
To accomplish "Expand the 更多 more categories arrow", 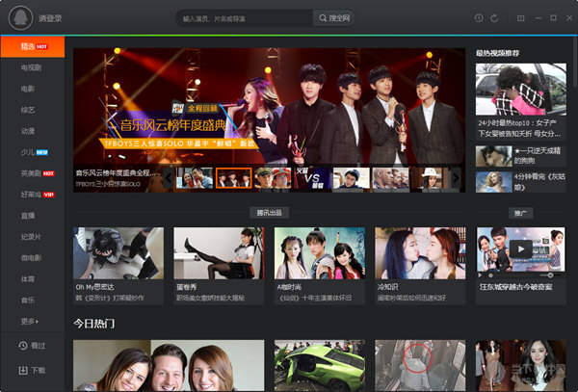I will (x=30, y=322).
